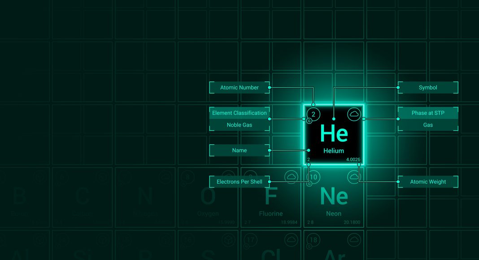The width and height of the screenshot is (479, 260).
Task: Click the 4.0026 atomic weight value
Action: [353, 160]
